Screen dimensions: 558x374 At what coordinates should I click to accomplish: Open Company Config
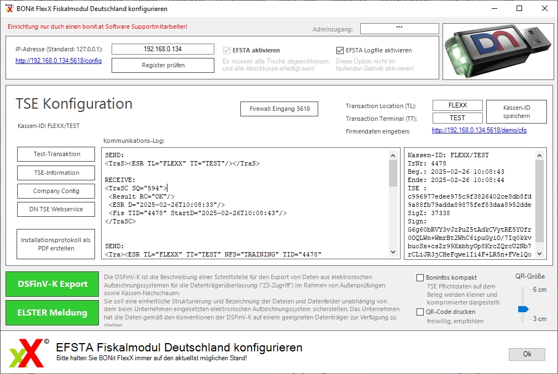tap(56, 191)
